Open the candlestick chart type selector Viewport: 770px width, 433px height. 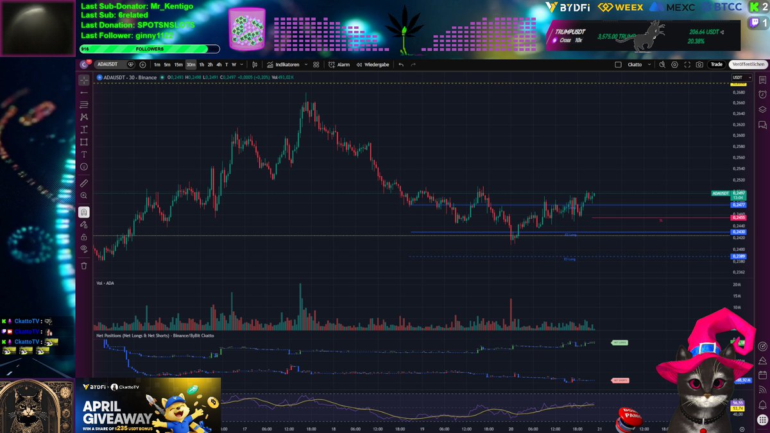pyautogui.click(x=255, y=64)
